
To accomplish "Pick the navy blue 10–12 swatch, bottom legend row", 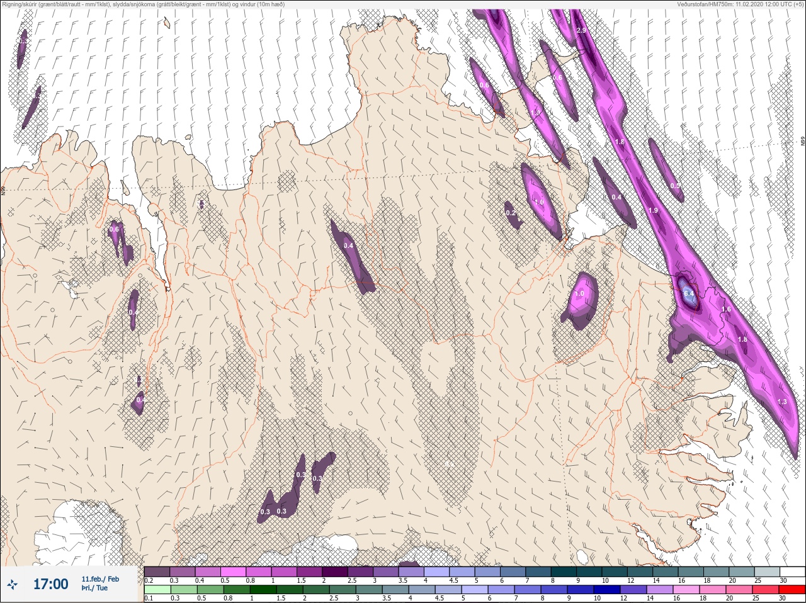I will (608, 590).
